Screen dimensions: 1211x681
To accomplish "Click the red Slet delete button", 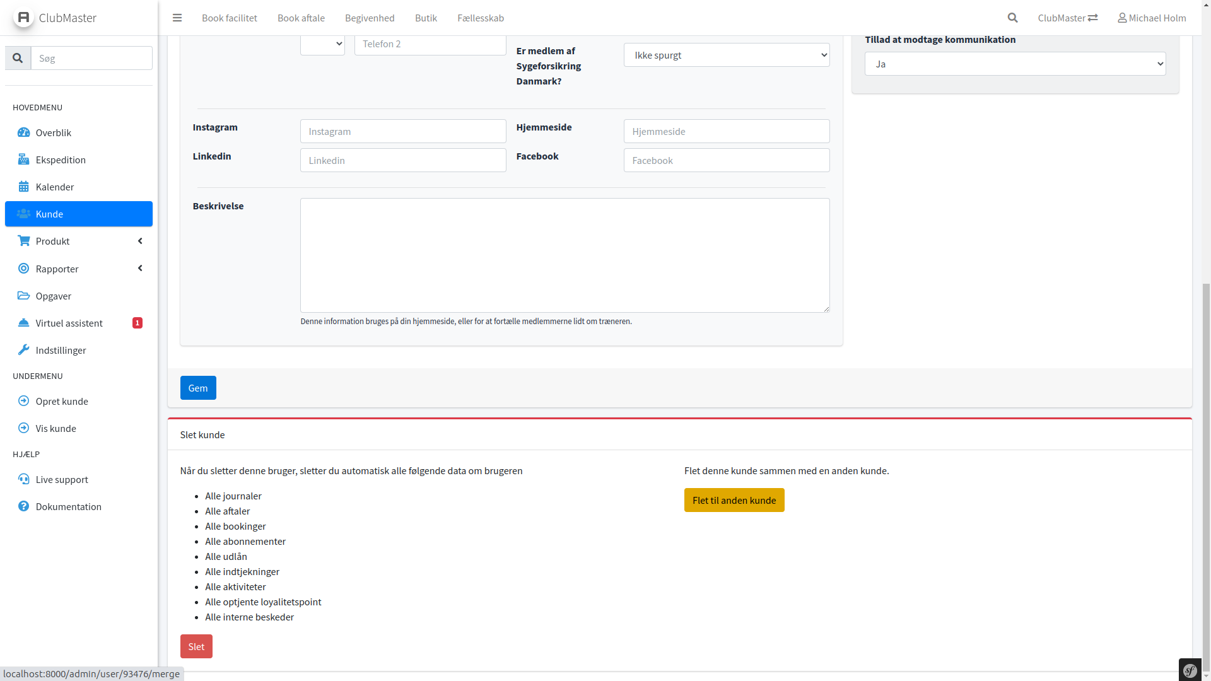I will 196,646.
